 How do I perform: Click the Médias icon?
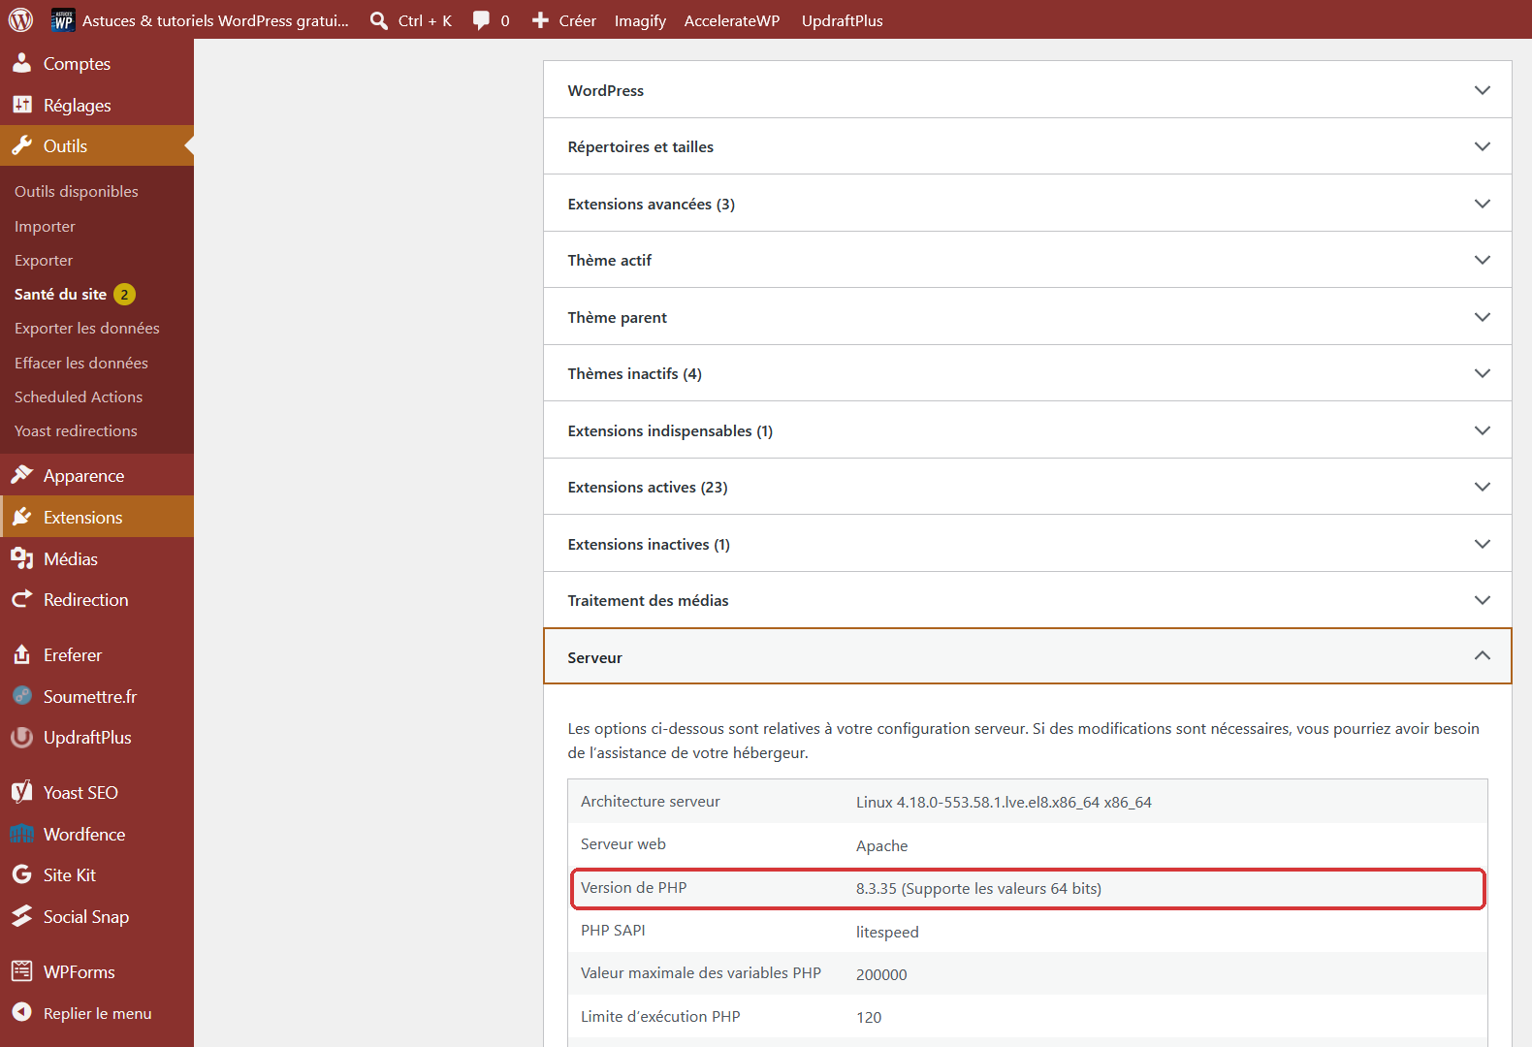(22, 558)
